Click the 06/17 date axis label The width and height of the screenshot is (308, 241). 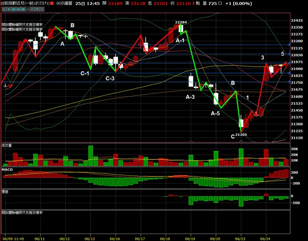(140, 239)
